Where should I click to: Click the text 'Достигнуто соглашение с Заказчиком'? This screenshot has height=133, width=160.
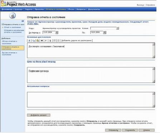(x=47, y=46)
